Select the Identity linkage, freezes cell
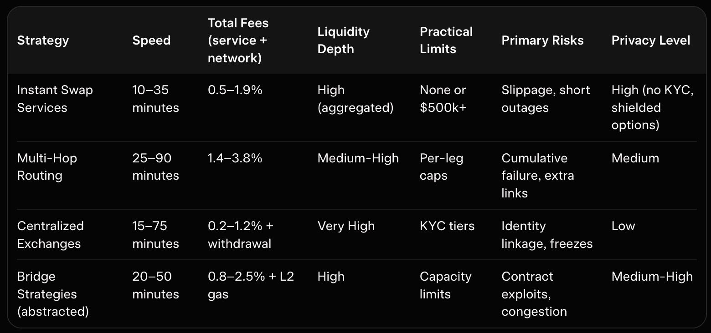 547,235
